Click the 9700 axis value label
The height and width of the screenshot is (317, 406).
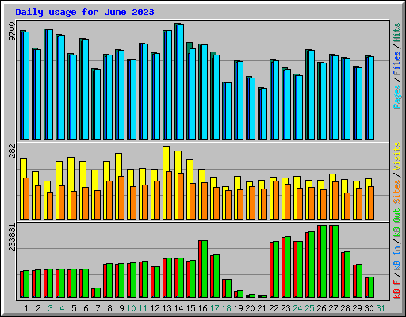[x=12, y=32]
